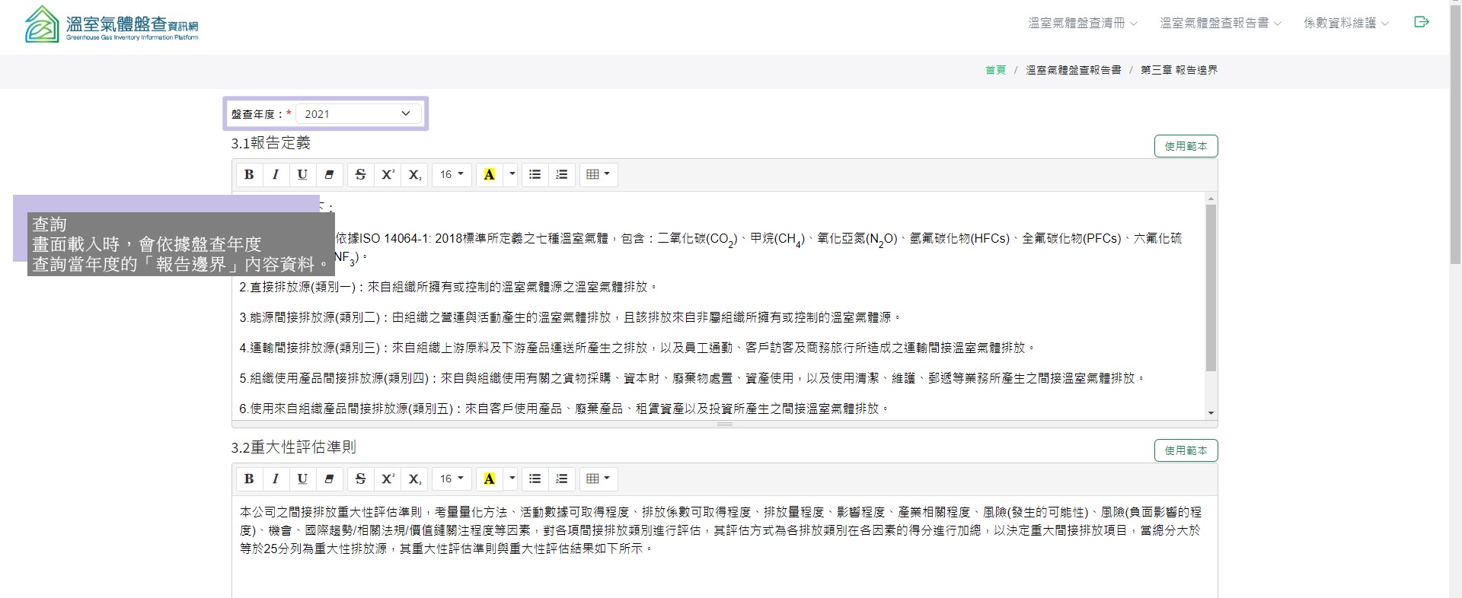Click the yellow highlight color button in 3.1 editor
1462x598 pixels.
pyautogui.click(x=490, y=174)
